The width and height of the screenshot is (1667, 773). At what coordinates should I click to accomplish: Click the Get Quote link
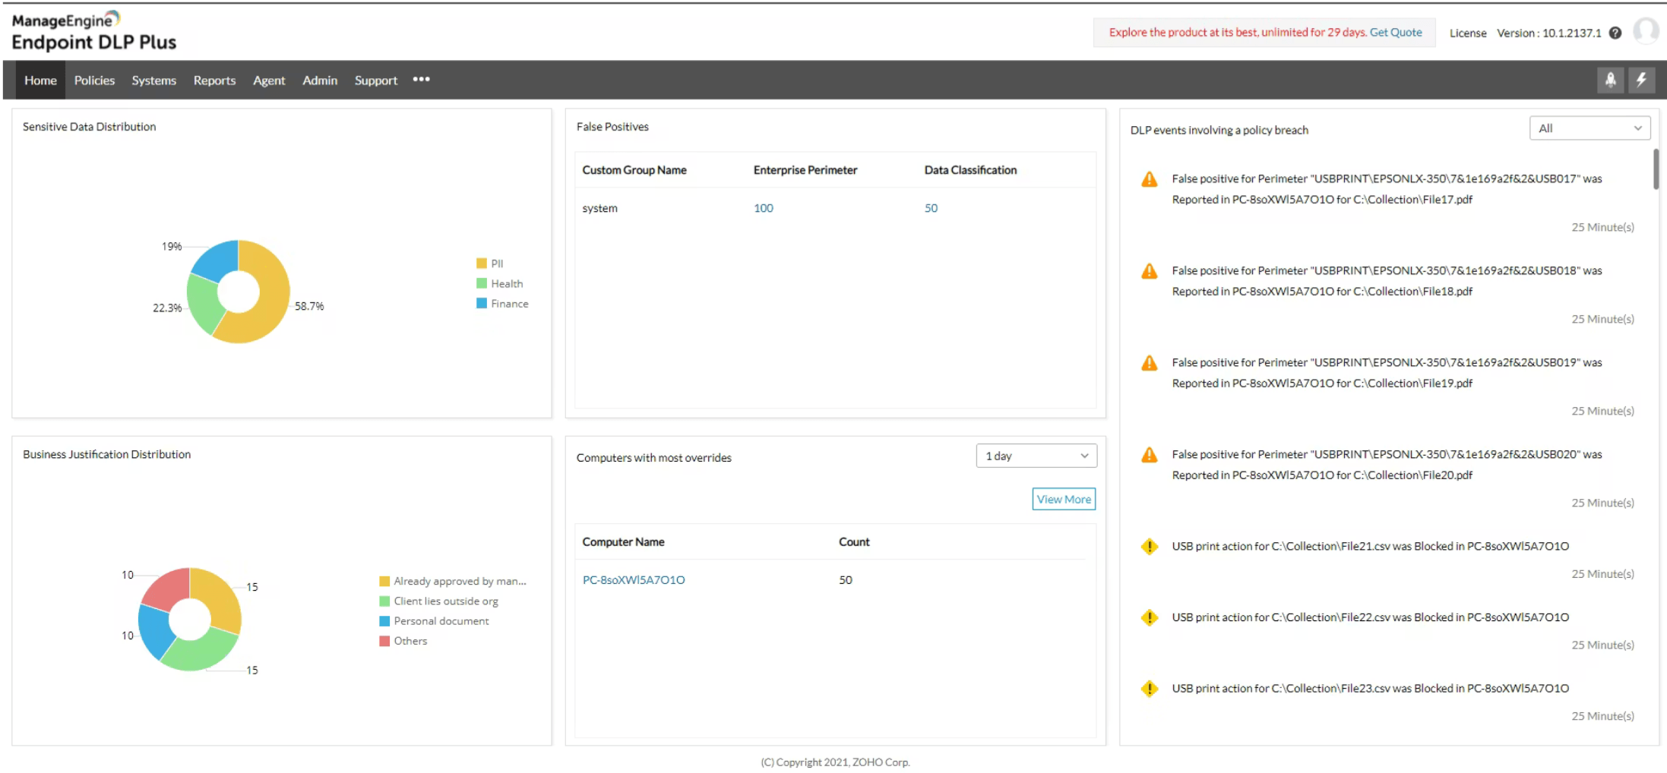(1396, 32)
